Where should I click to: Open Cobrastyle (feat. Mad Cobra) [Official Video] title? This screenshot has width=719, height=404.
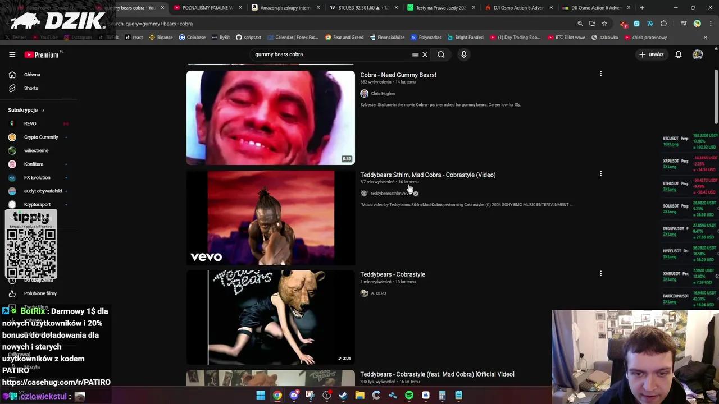point(437,374)
